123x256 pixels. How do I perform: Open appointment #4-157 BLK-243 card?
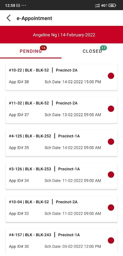click(x=61, y=241)
